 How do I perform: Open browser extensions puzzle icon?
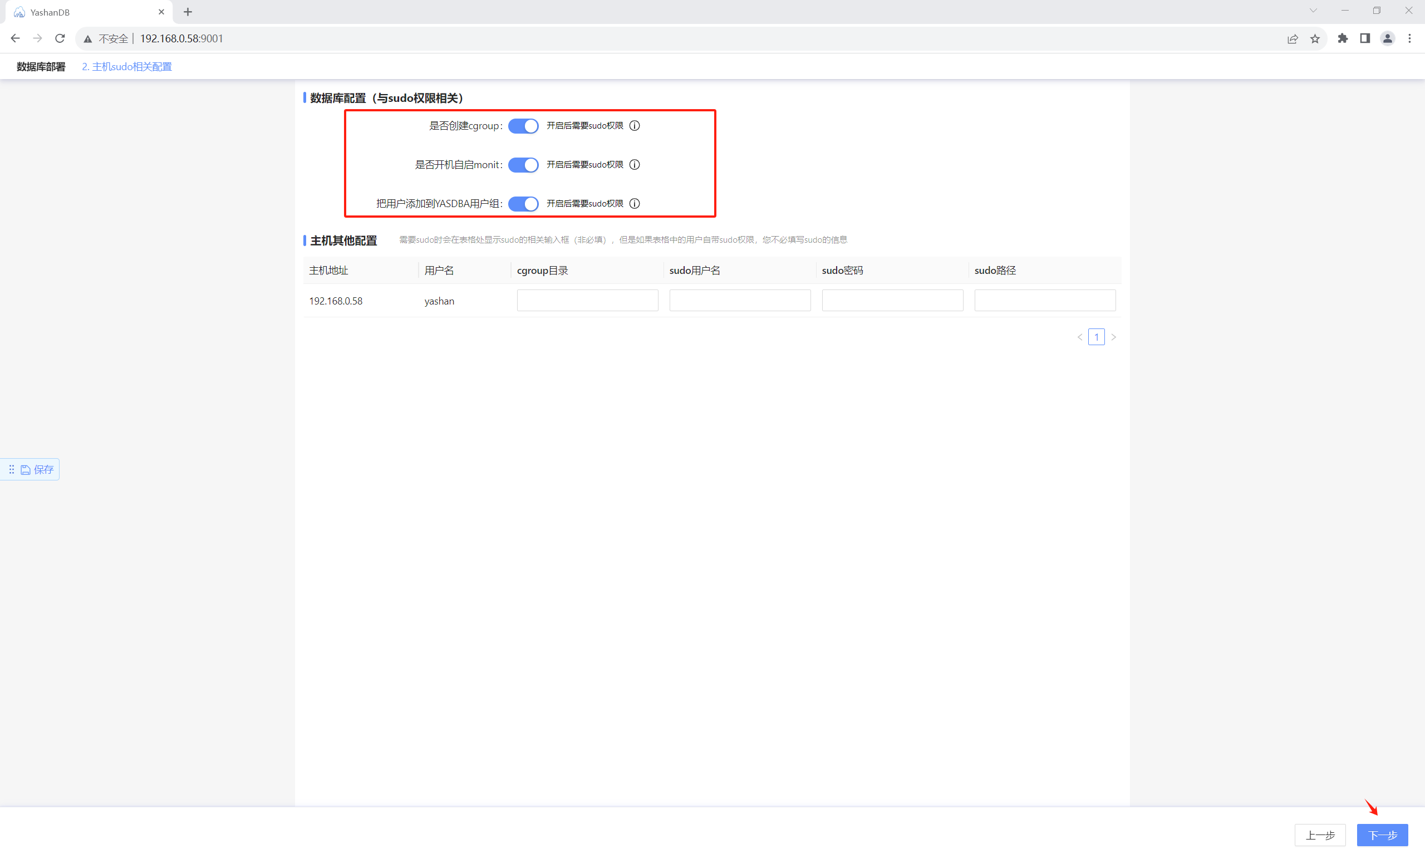(1343, 38)
